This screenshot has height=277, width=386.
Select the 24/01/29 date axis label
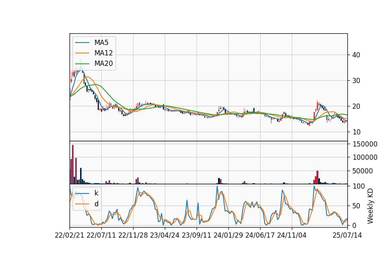(228, 235)
